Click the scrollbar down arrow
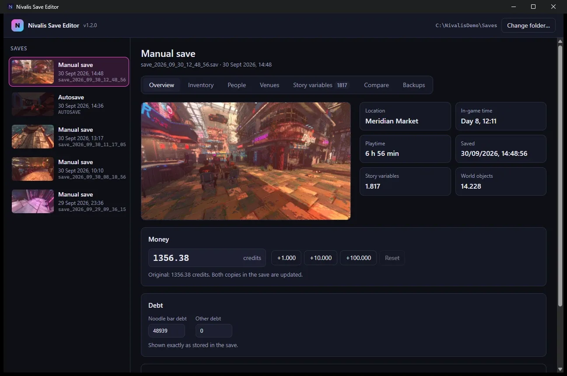Image resolution: width=567 pixels, height=376 pixels. coord(560,369)
